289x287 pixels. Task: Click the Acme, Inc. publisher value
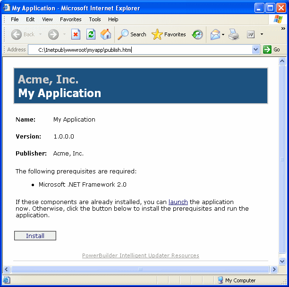(x=68, y=154)
